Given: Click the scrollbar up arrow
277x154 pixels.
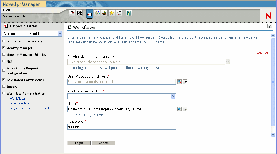Looking at the screenshot, I should 273,36.
